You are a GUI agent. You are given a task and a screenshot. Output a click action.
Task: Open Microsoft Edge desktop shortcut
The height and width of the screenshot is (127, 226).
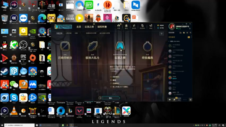[42, 19]
